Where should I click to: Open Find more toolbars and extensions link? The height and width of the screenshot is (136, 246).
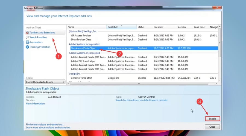coord(45,125)
